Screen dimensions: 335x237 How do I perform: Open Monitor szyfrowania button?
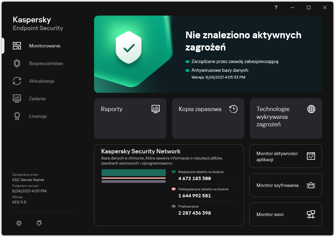[x=286, y=185]
